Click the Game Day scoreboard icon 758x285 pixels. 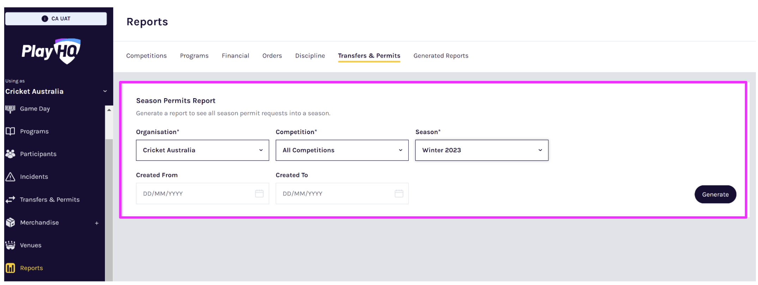[10, 109]
